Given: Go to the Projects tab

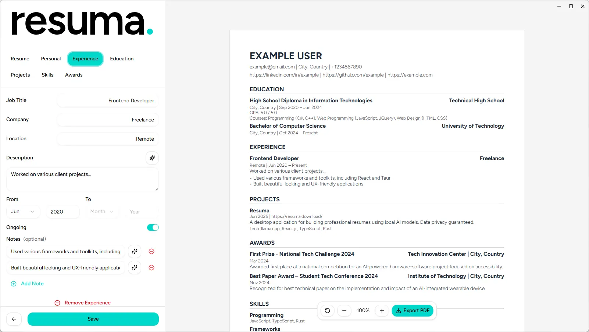Looking at the screenshot, I should [x=20, y=75].
